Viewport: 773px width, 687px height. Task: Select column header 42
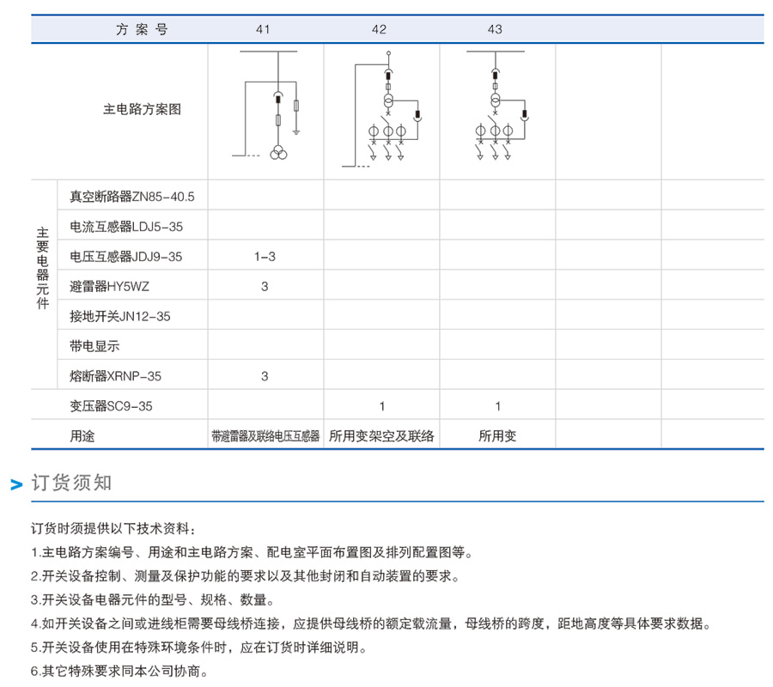click(379, 29)
